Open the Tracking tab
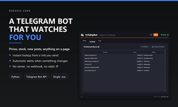This screenshot has width=178, height=107. 92,42
